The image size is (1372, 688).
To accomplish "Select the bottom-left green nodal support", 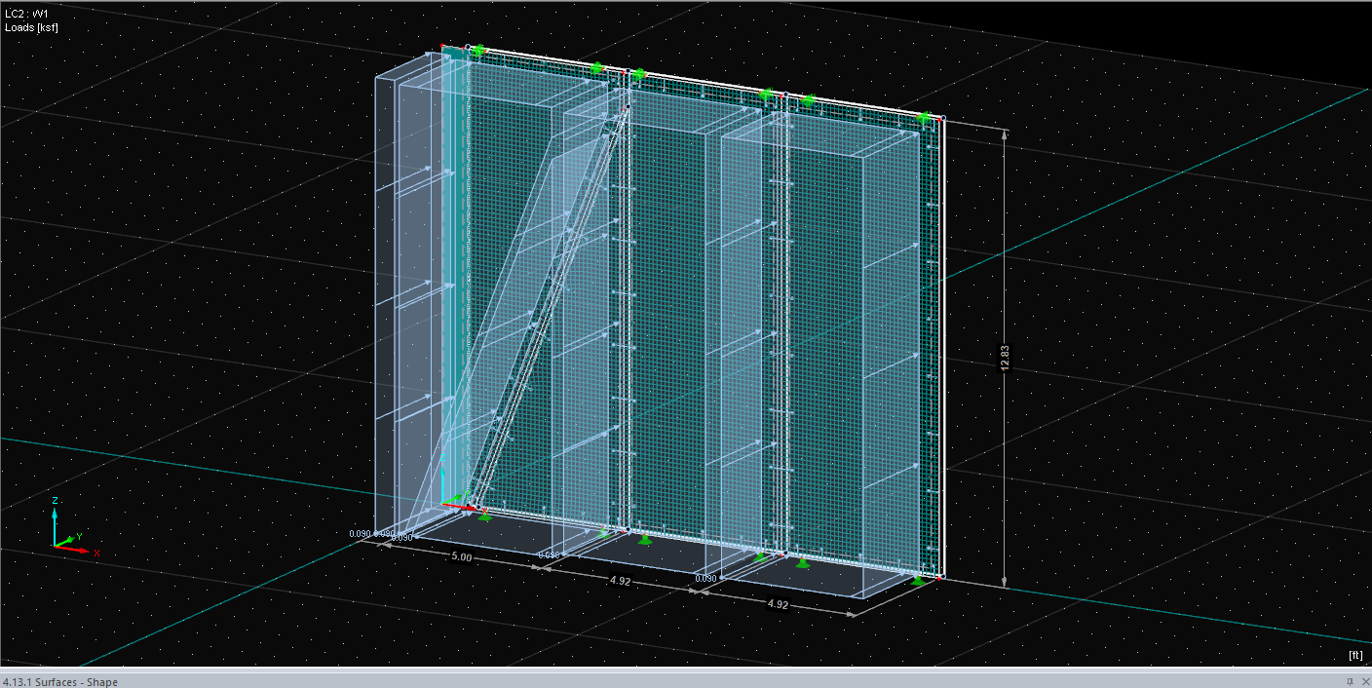I will coord(484,516).
